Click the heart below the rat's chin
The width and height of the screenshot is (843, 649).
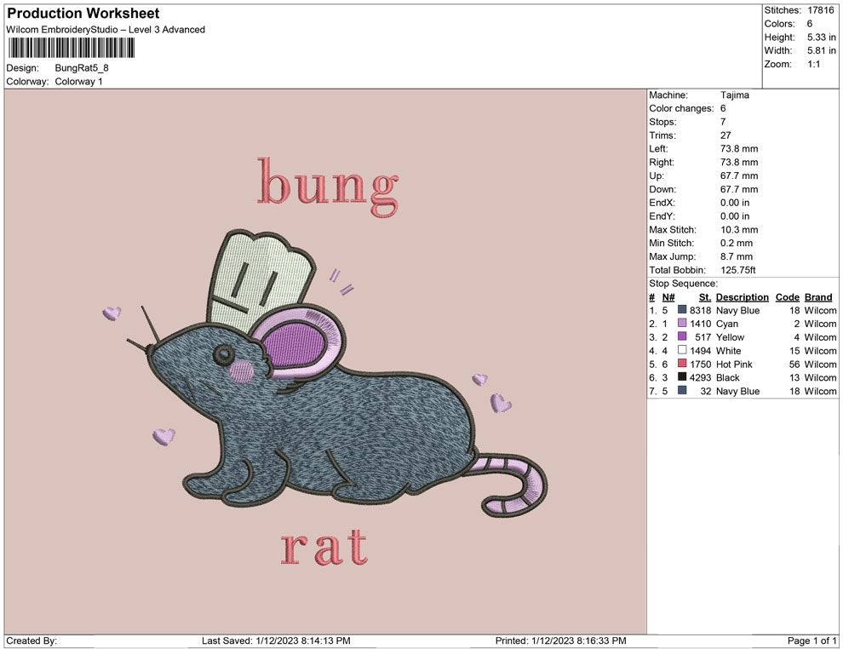[x=163, y=437]
